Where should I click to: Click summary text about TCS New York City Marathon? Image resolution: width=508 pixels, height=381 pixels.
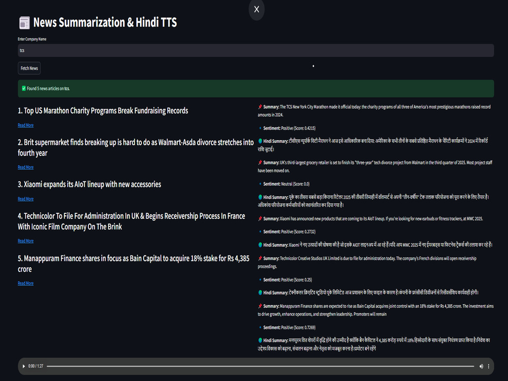374,111
